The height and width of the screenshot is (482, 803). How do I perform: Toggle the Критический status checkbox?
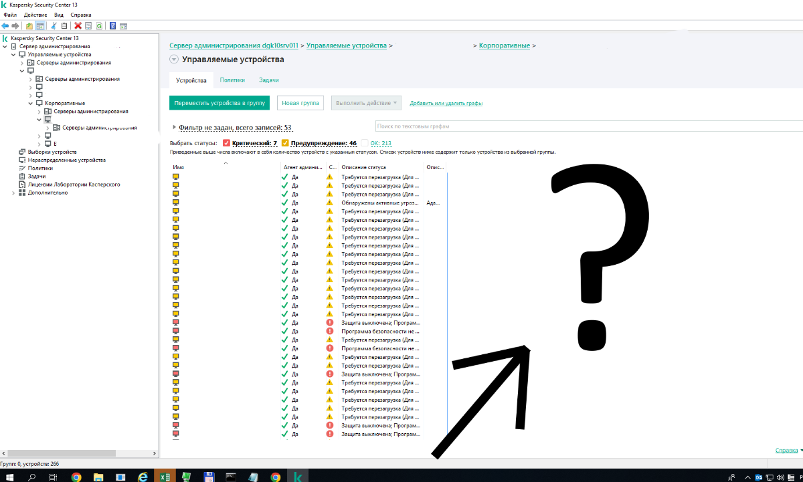(x=226, y=143)
